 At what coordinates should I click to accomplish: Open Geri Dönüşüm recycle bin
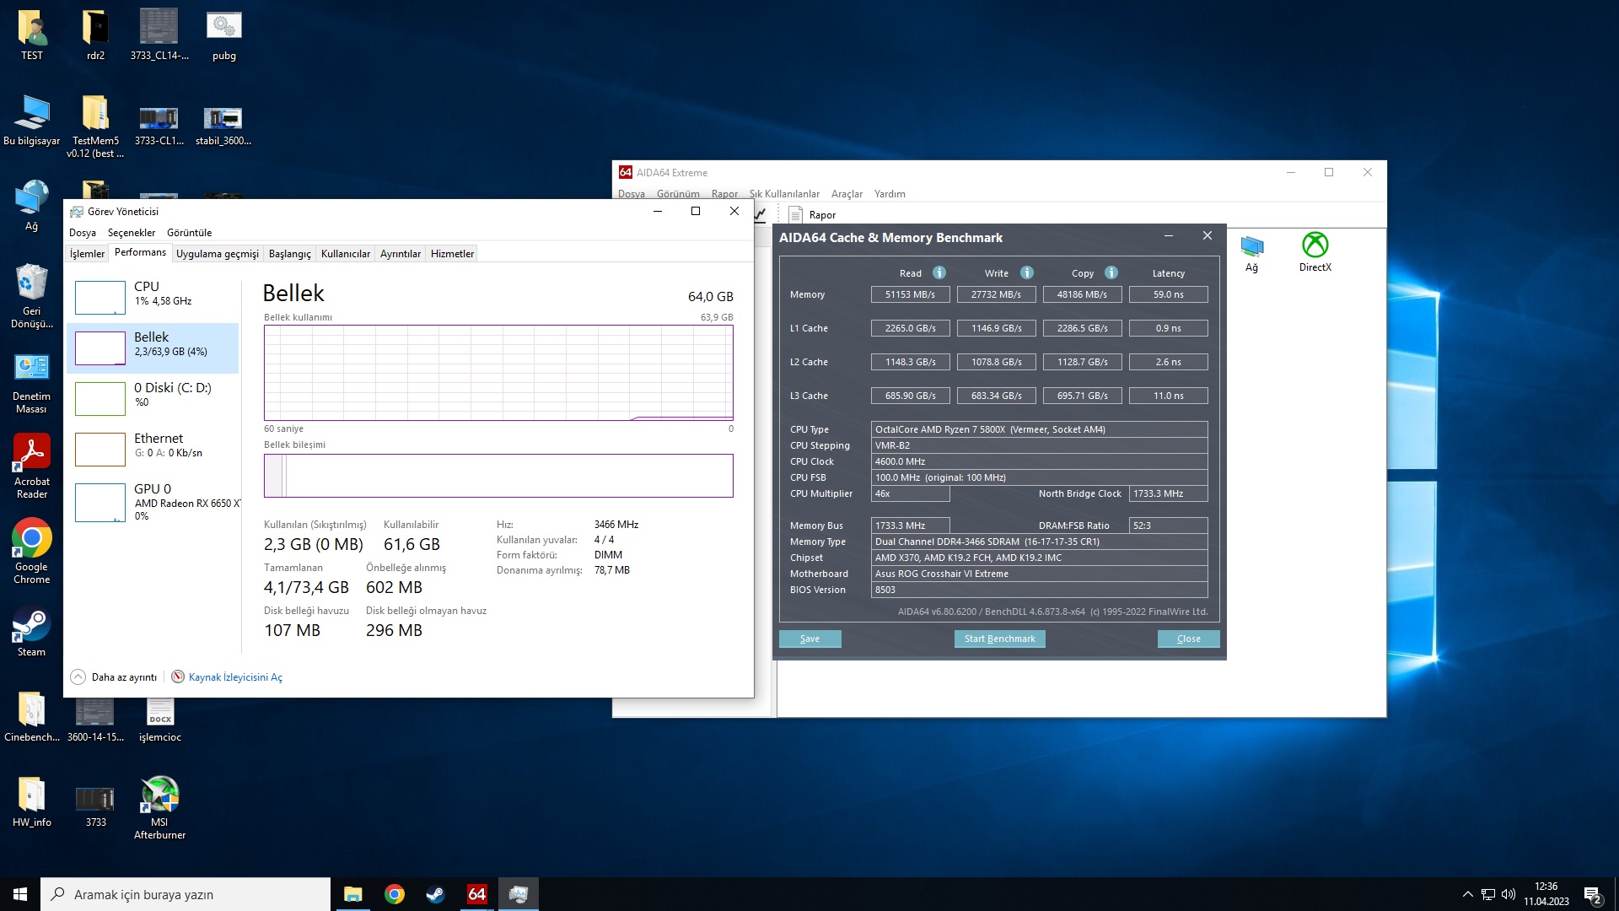point(32,295)
